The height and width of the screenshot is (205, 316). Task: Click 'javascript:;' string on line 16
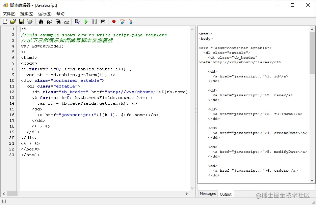pos(78,115)
